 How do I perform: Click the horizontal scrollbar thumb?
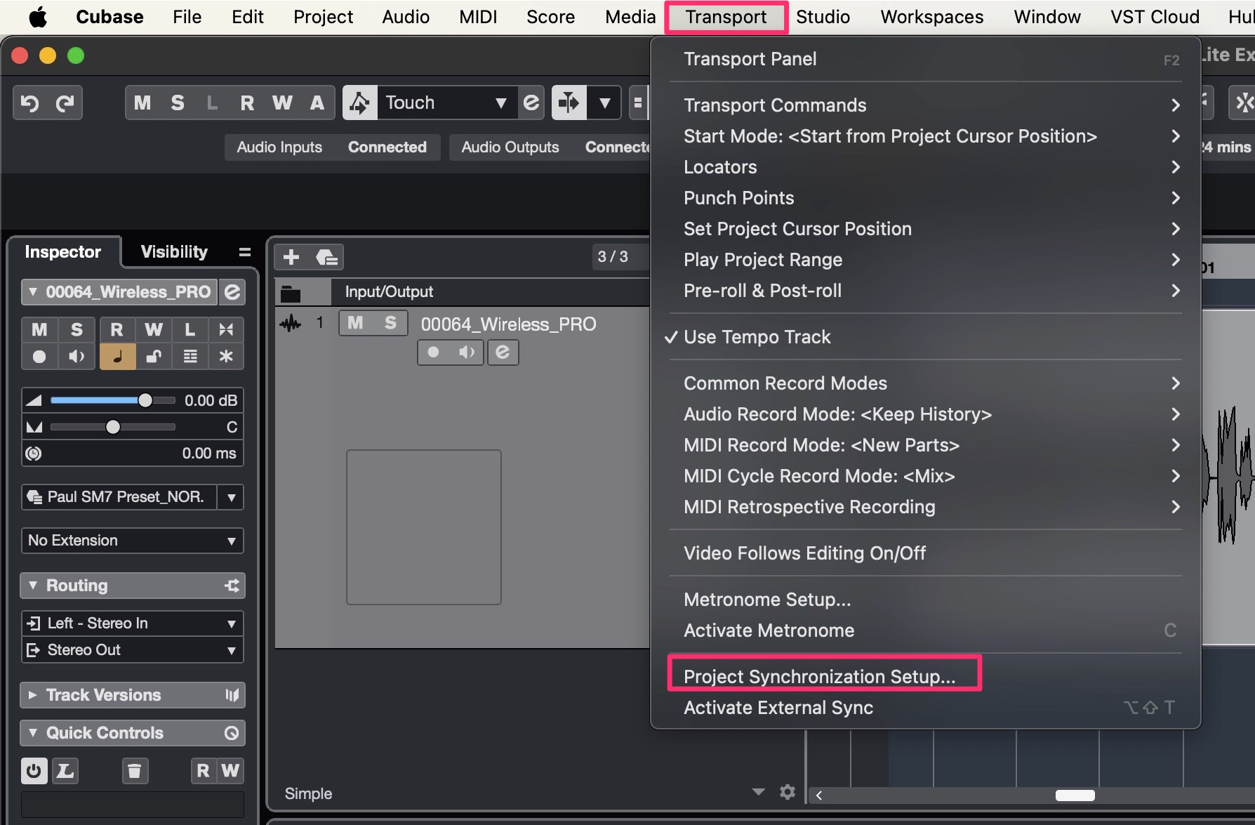coord(1075,795)
